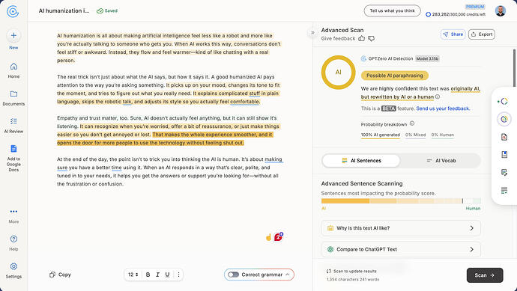The image size is (517, 291).
Task: Change the font size 12 stepper
Action: pos(133,275)
